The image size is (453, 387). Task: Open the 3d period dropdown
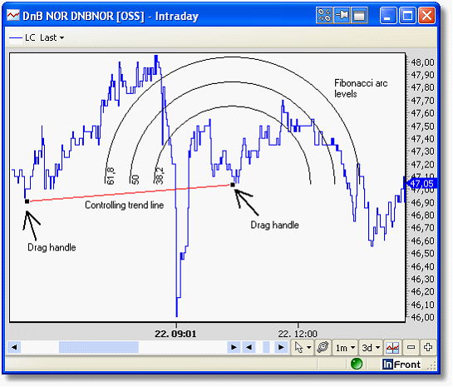pos(371,347)
